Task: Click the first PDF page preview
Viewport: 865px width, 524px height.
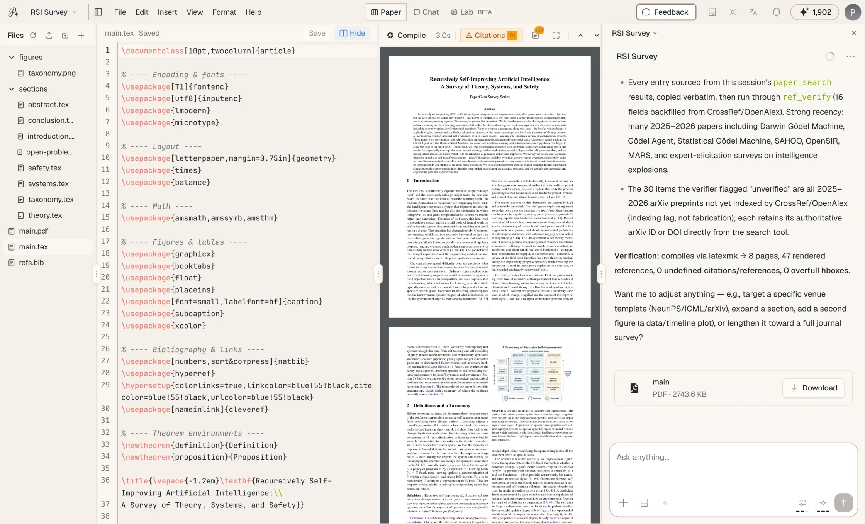Action: click(489, 187)
